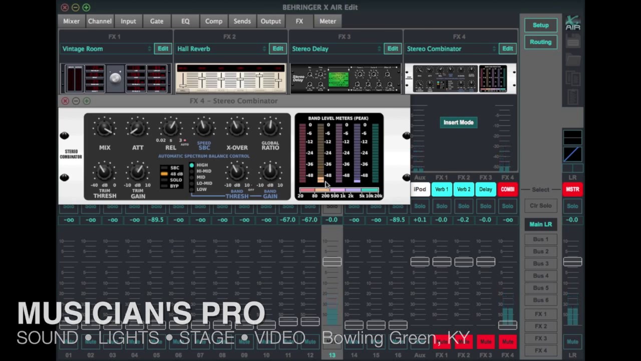Open the dynamics curve thumbnail for LR
Image resolution: width=641 pixels, height=361 pixels.
click(572, 154)
